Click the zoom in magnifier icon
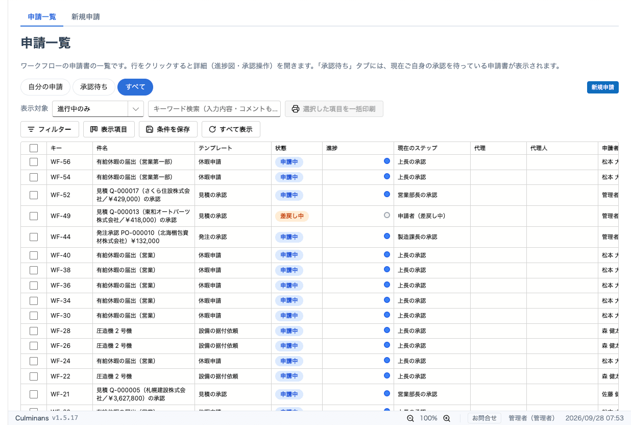 tap(447, 418)
